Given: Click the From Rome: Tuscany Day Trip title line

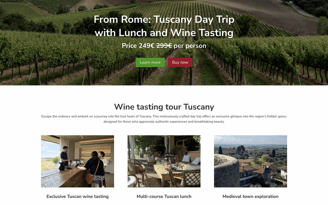Looking at the screenshot, I should [164, 19].
